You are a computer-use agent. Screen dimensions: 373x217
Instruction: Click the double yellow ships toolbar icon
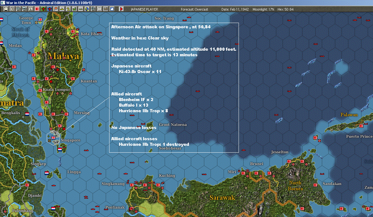(x=68, y=9)
